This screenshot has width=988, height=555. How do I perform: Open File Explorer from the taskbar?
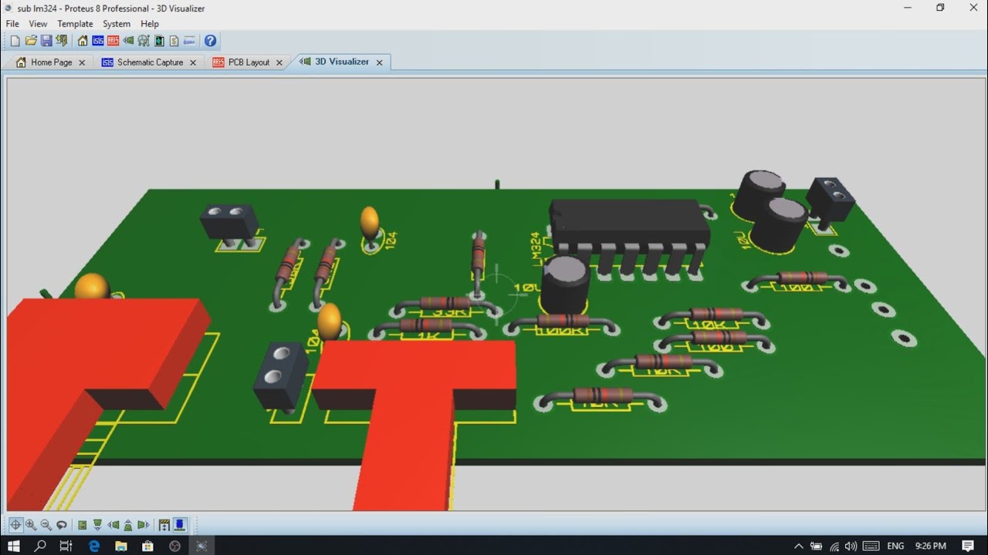(x=121, y=546)
